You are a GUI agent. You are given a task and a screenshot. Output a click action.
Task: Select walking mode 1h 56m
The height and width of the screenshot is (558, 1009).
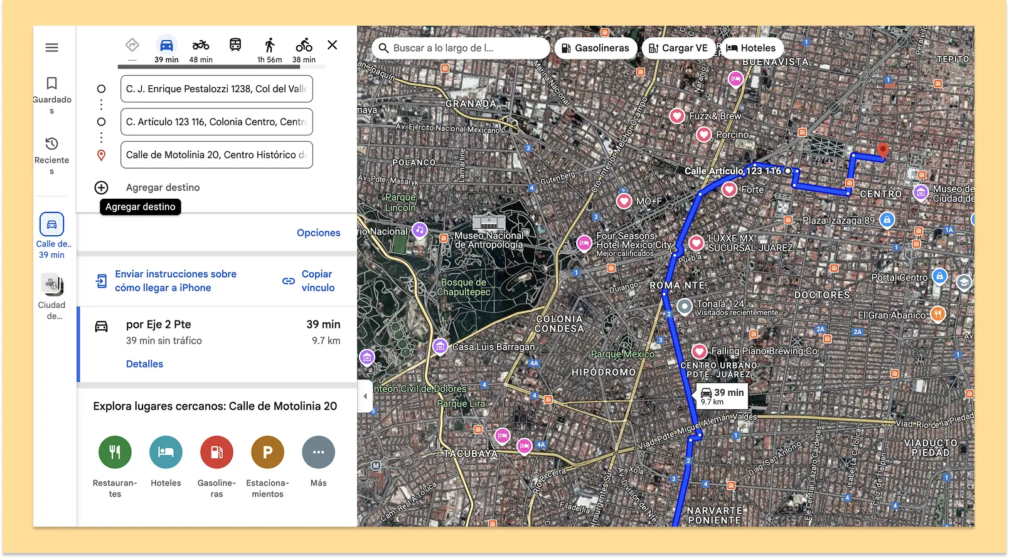pos(270,50)
